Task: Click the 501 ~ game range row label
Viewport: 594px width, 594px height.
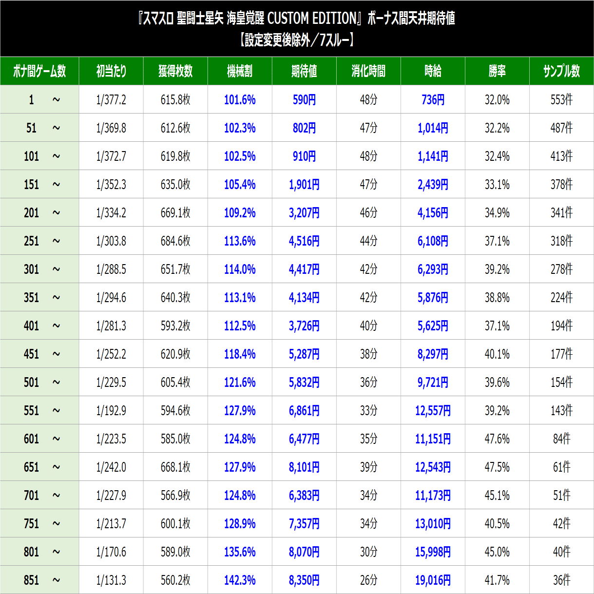Action: click(x=39, y=382)
